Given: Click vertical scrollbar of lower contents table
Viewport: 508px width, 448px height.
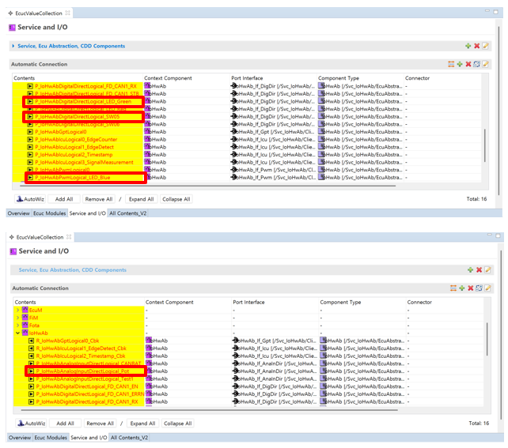Looking at the screenshot, I should tap(487, 339).
